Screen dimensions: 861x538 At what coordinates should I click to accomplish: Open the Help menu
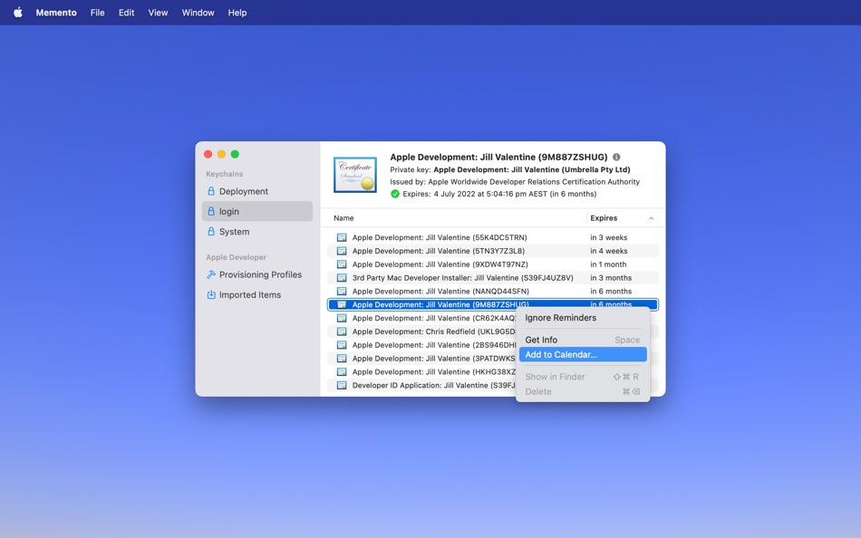[x=237, y=12]
